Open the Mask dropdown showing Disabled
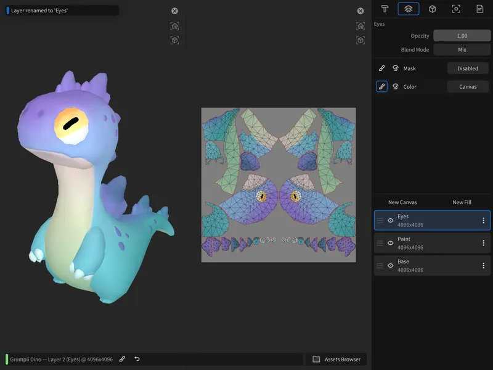 (x=467, y=68)
